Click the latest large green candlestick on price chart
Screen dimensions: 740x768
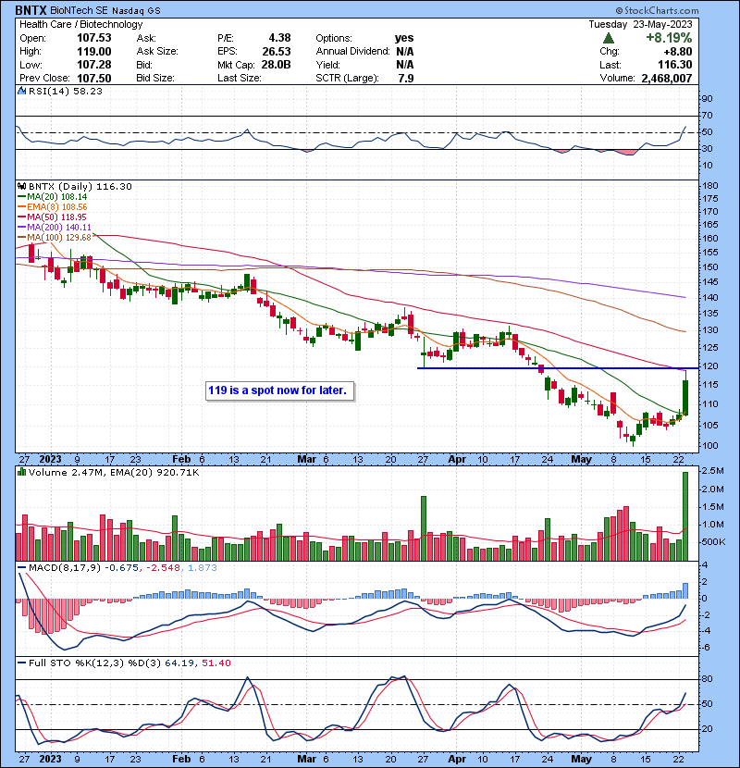click(x=685, y=397)
